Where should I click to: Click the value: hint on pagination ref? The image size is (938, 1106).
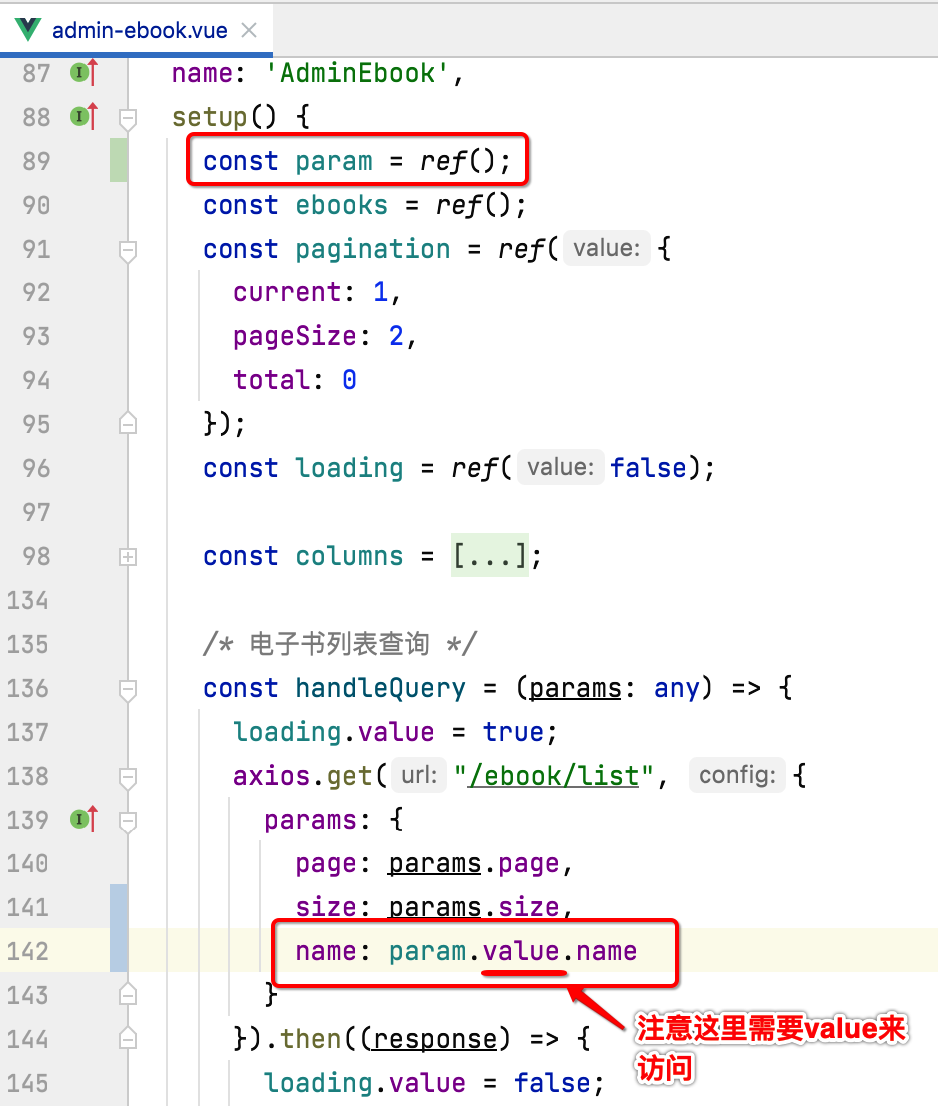pos(606,248)
